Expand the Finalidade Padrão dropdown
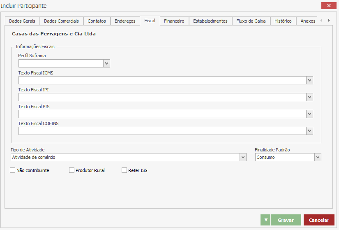 coord(318,157)
